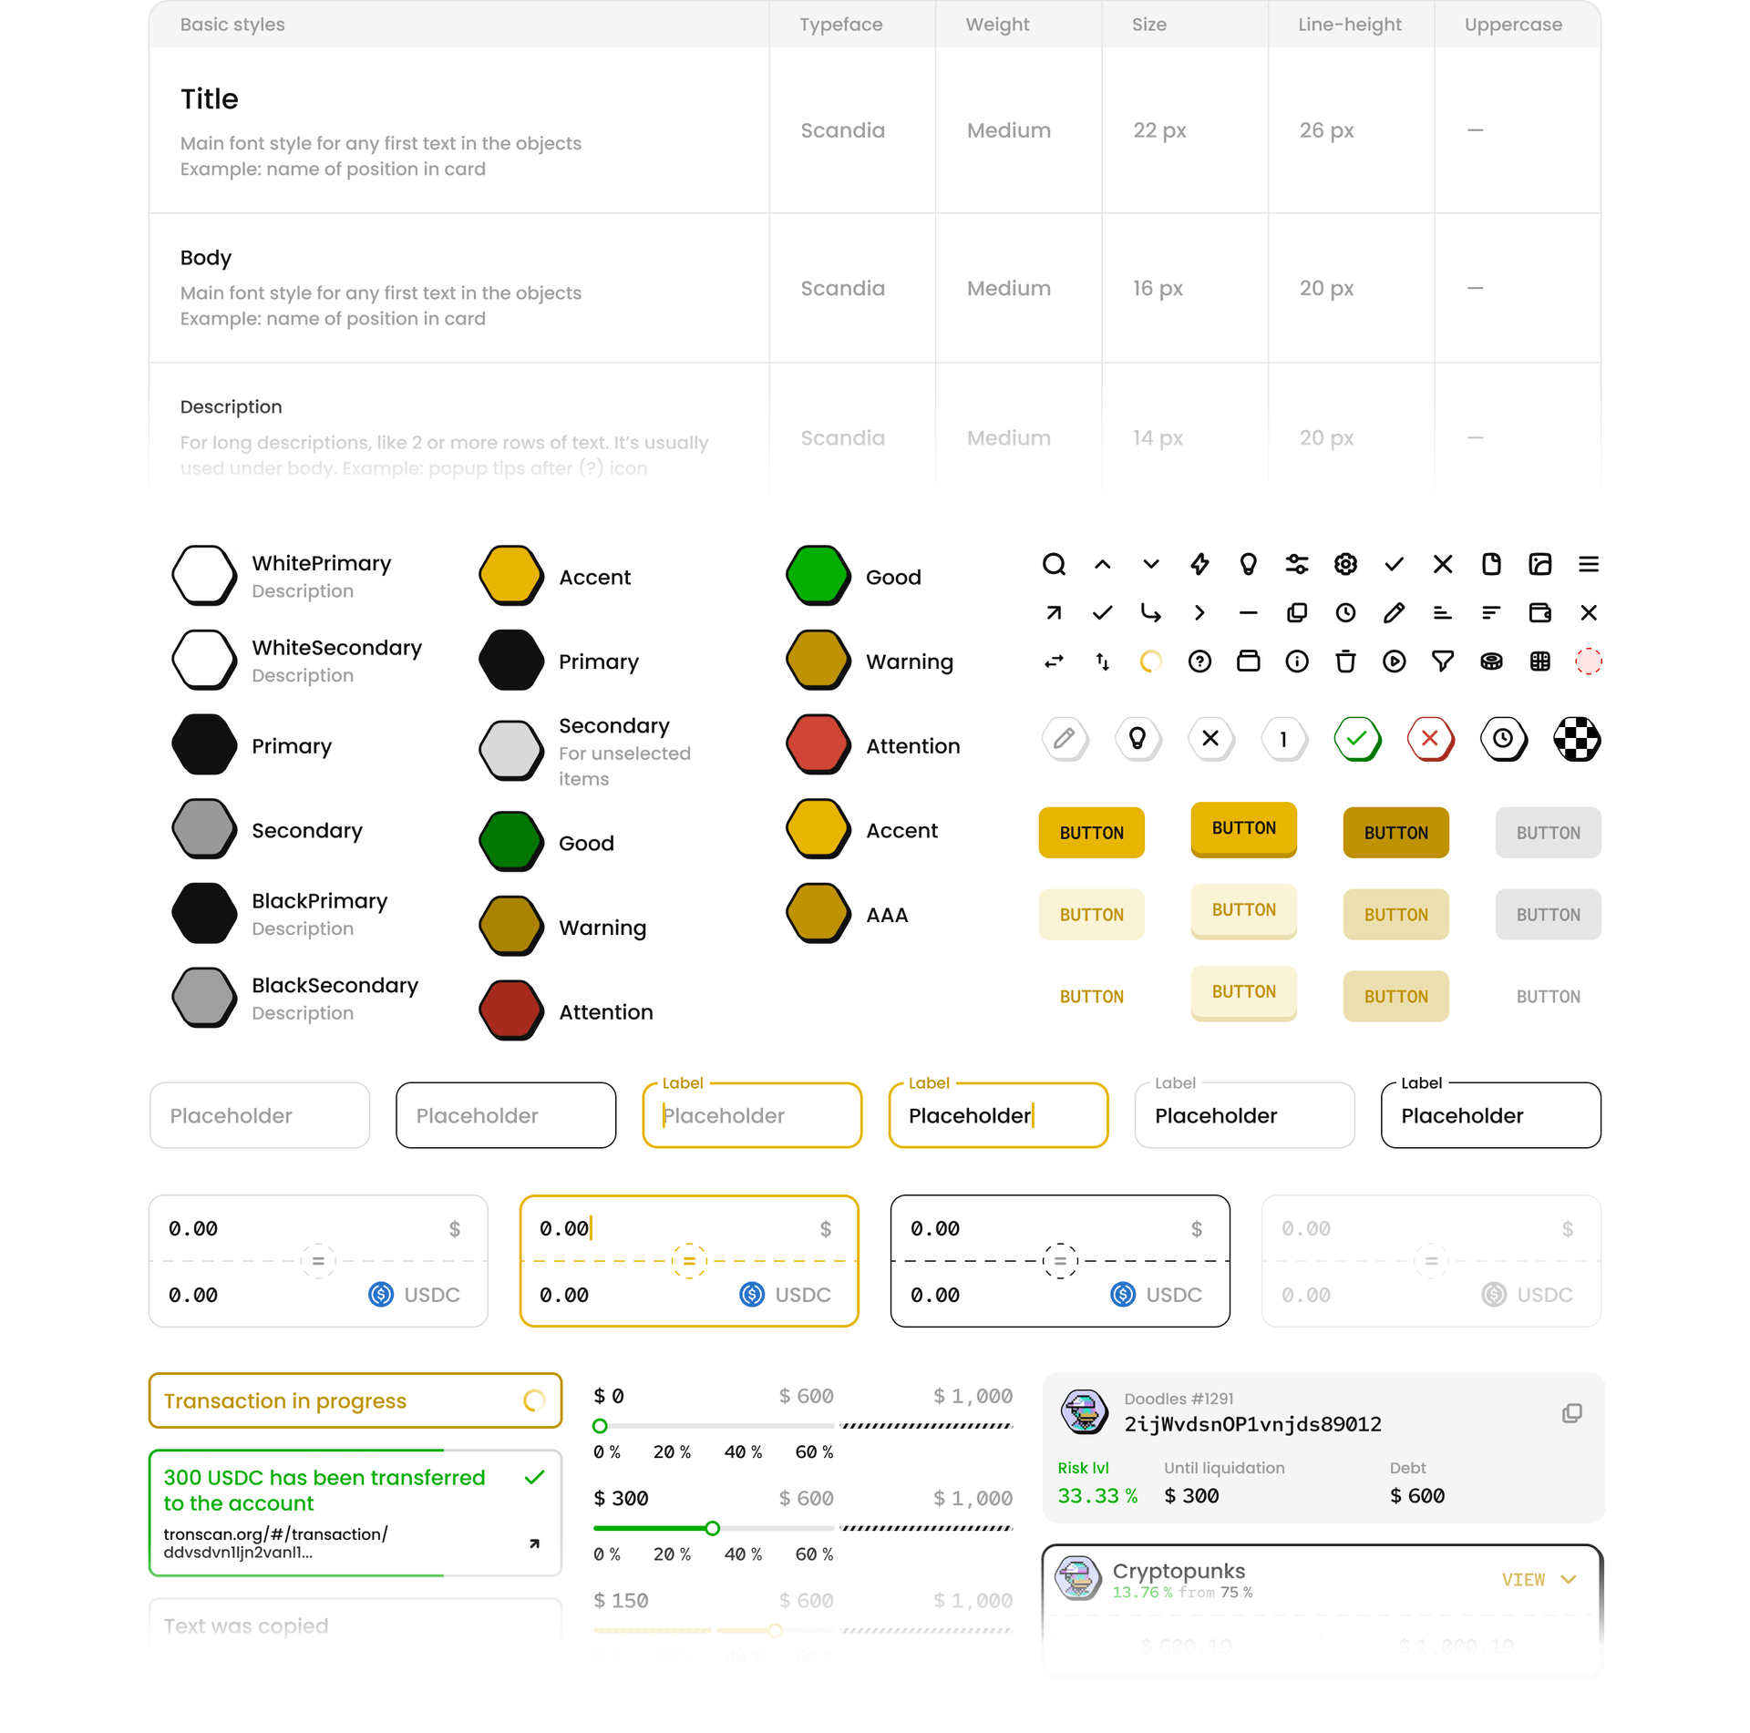1750x1733 pixels.
Task: Click the Title typography style row
Action: coord(875,128)
